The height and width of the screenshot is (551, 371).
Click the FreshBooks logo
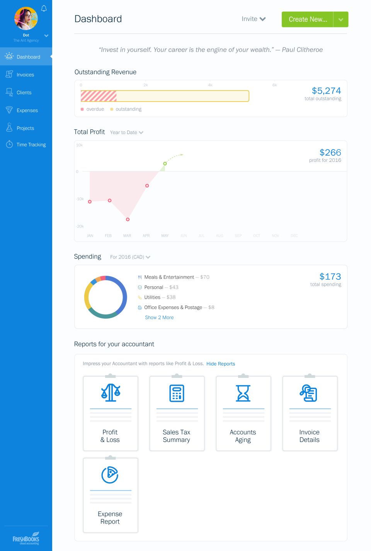(x=26, y=538)
